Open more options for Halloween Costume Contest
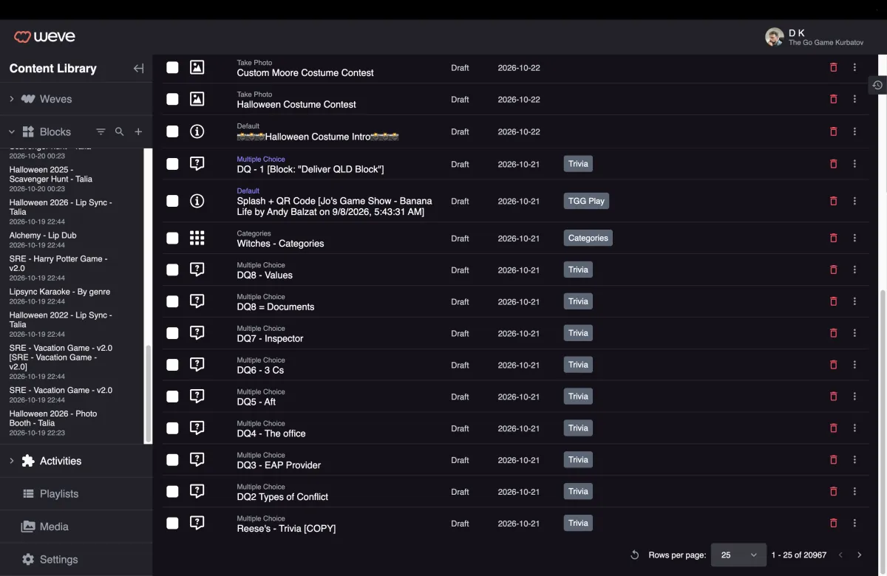Image resolution: width=887 pixels, height=576 pixels. (x=854, y=99)
